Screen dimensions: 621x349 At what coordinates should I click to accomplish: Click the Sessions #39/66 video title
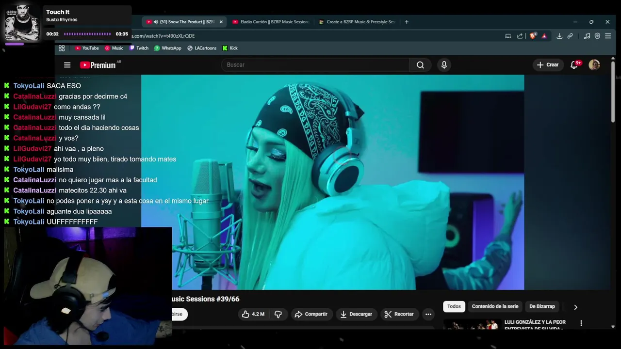(206, 299)
